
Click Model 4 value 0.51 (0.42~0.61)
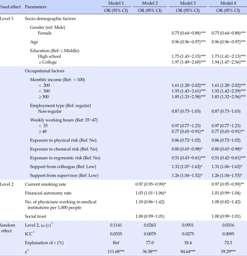[x=228, y=158]
